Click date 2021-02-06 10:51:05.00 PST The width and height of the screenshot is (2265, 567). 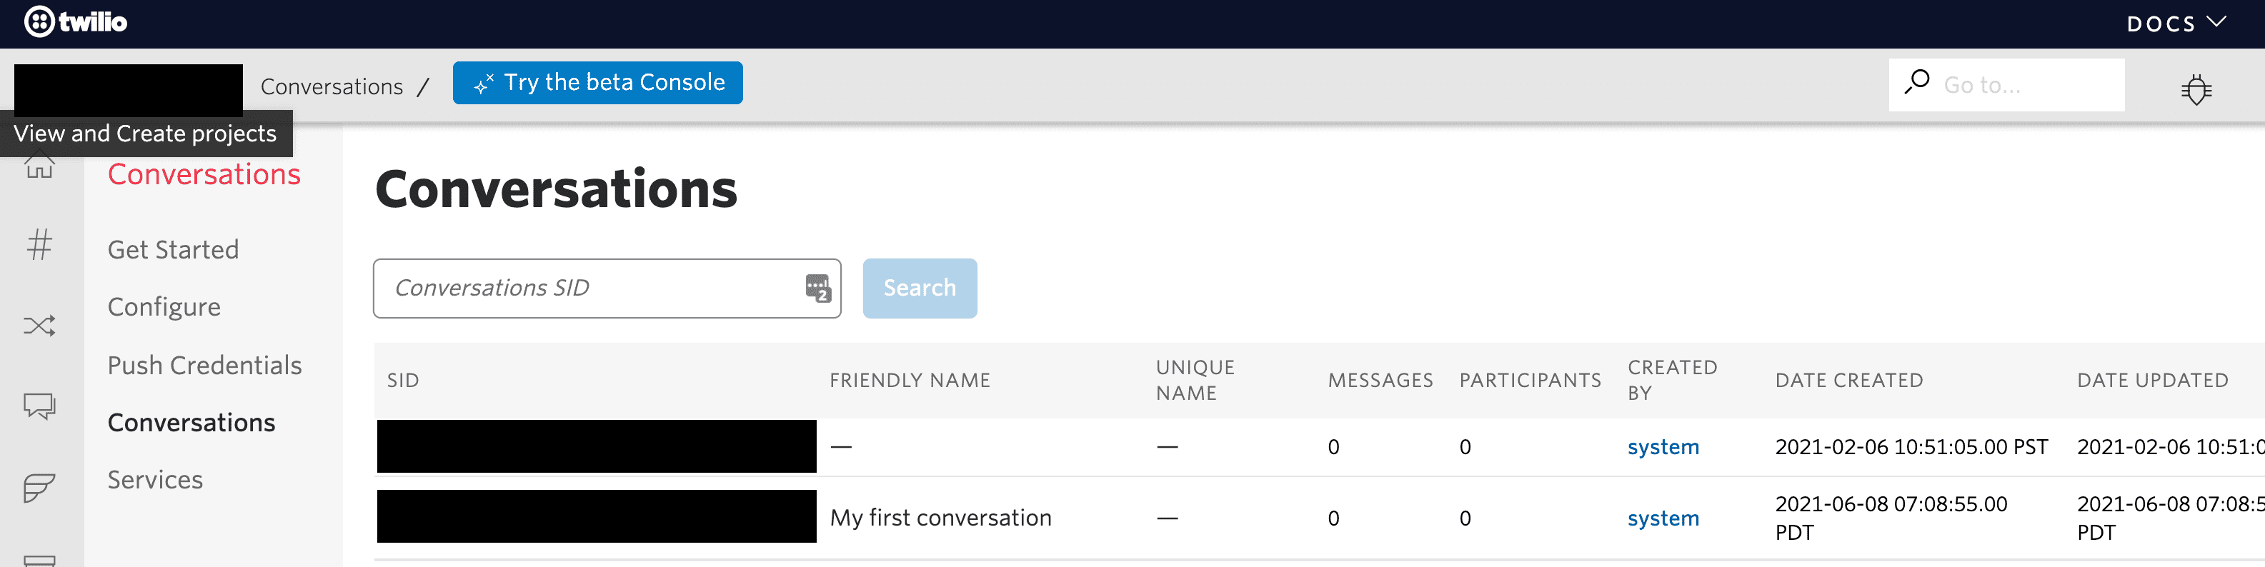(x=1911, y=448)
